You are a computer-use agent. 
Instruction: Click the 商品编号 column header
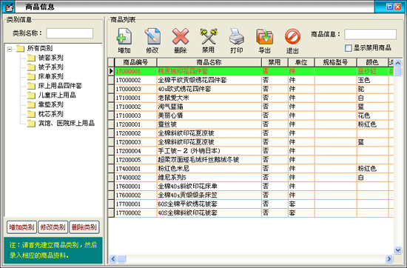(x=135, y=62)
